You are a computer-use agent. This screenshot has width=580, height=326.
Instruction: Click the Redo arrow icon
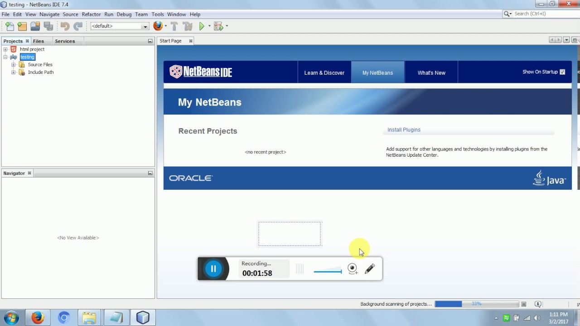point(78,26)
